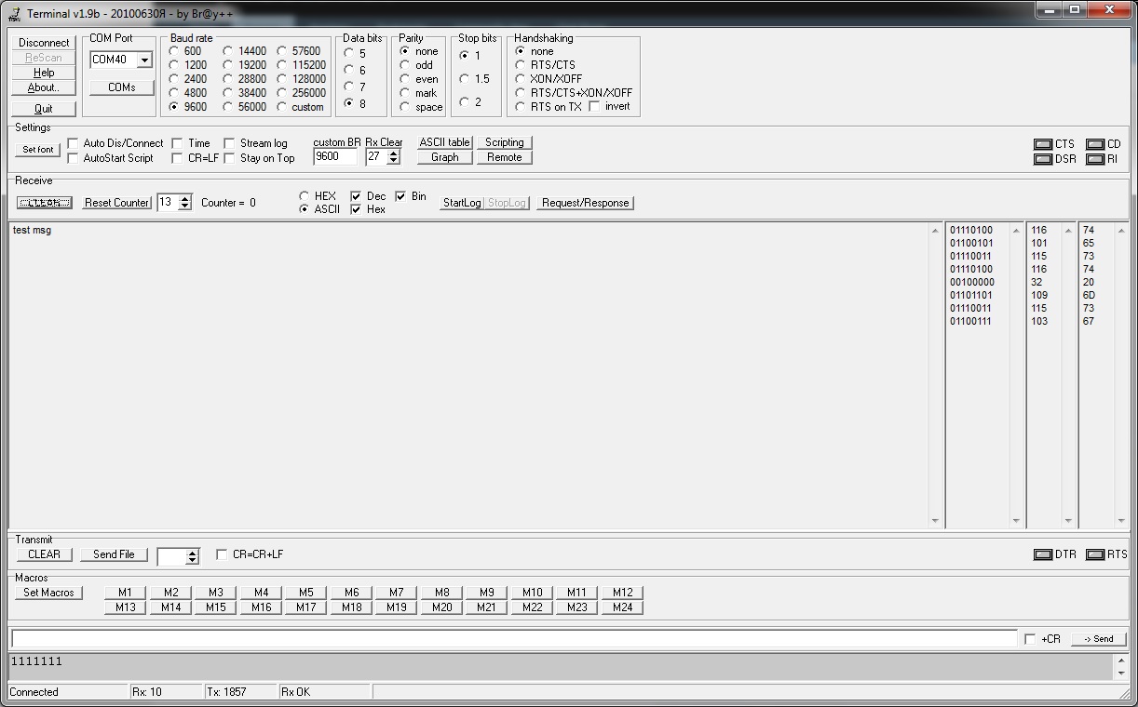Click the RI indicator LED
Image resolution: width=1138 pixels, height=707 pixels.
coord(1095,159)
